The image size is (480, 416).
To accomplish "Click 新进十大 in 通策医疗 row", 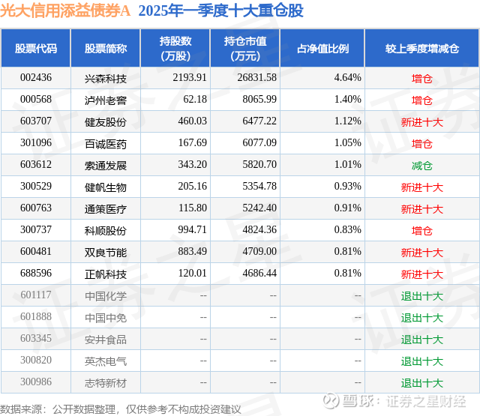I will click(x=422, y=209).
